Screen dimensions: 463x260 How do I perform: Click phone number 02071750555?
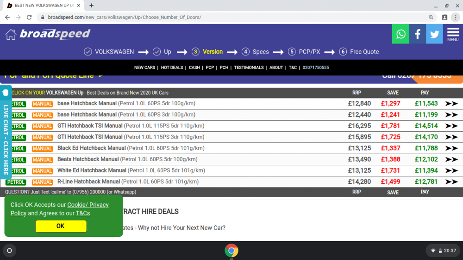[x=316, y=67]
